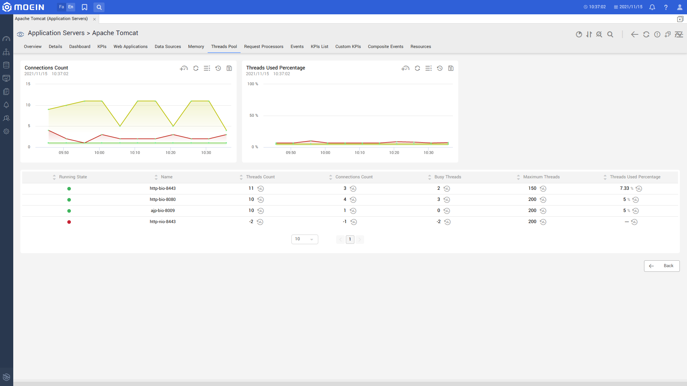
Task: Save the Threads Used Percentage chart
Action: [451, 68]
